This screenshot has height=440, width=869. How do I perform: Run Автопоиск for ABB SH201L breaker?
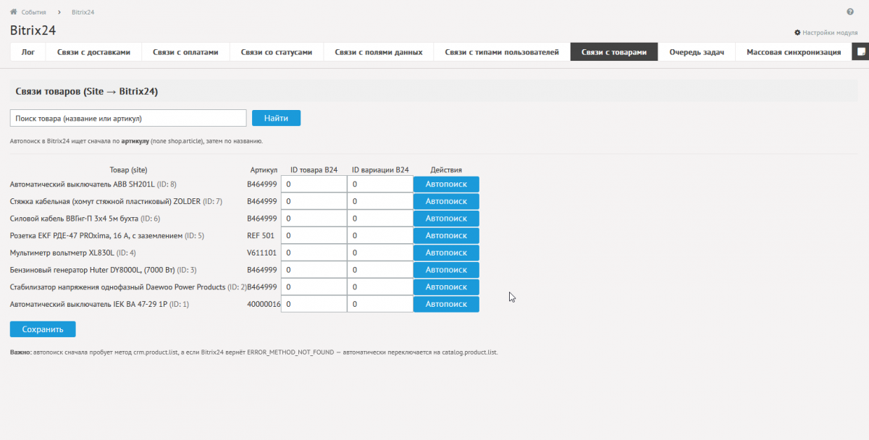tap(446, 185)
